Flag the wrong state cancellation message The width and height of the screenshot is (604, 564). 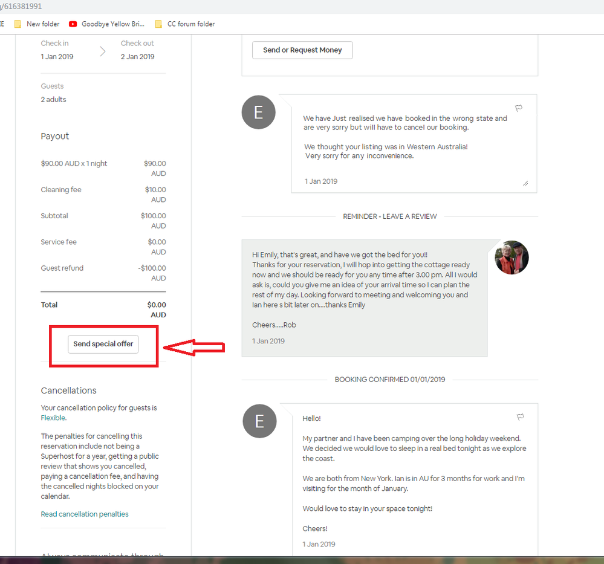pyautogui.click(x=519, y=108)
